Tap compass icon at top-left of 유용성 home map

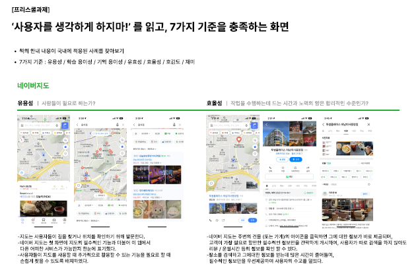(21, 139)
